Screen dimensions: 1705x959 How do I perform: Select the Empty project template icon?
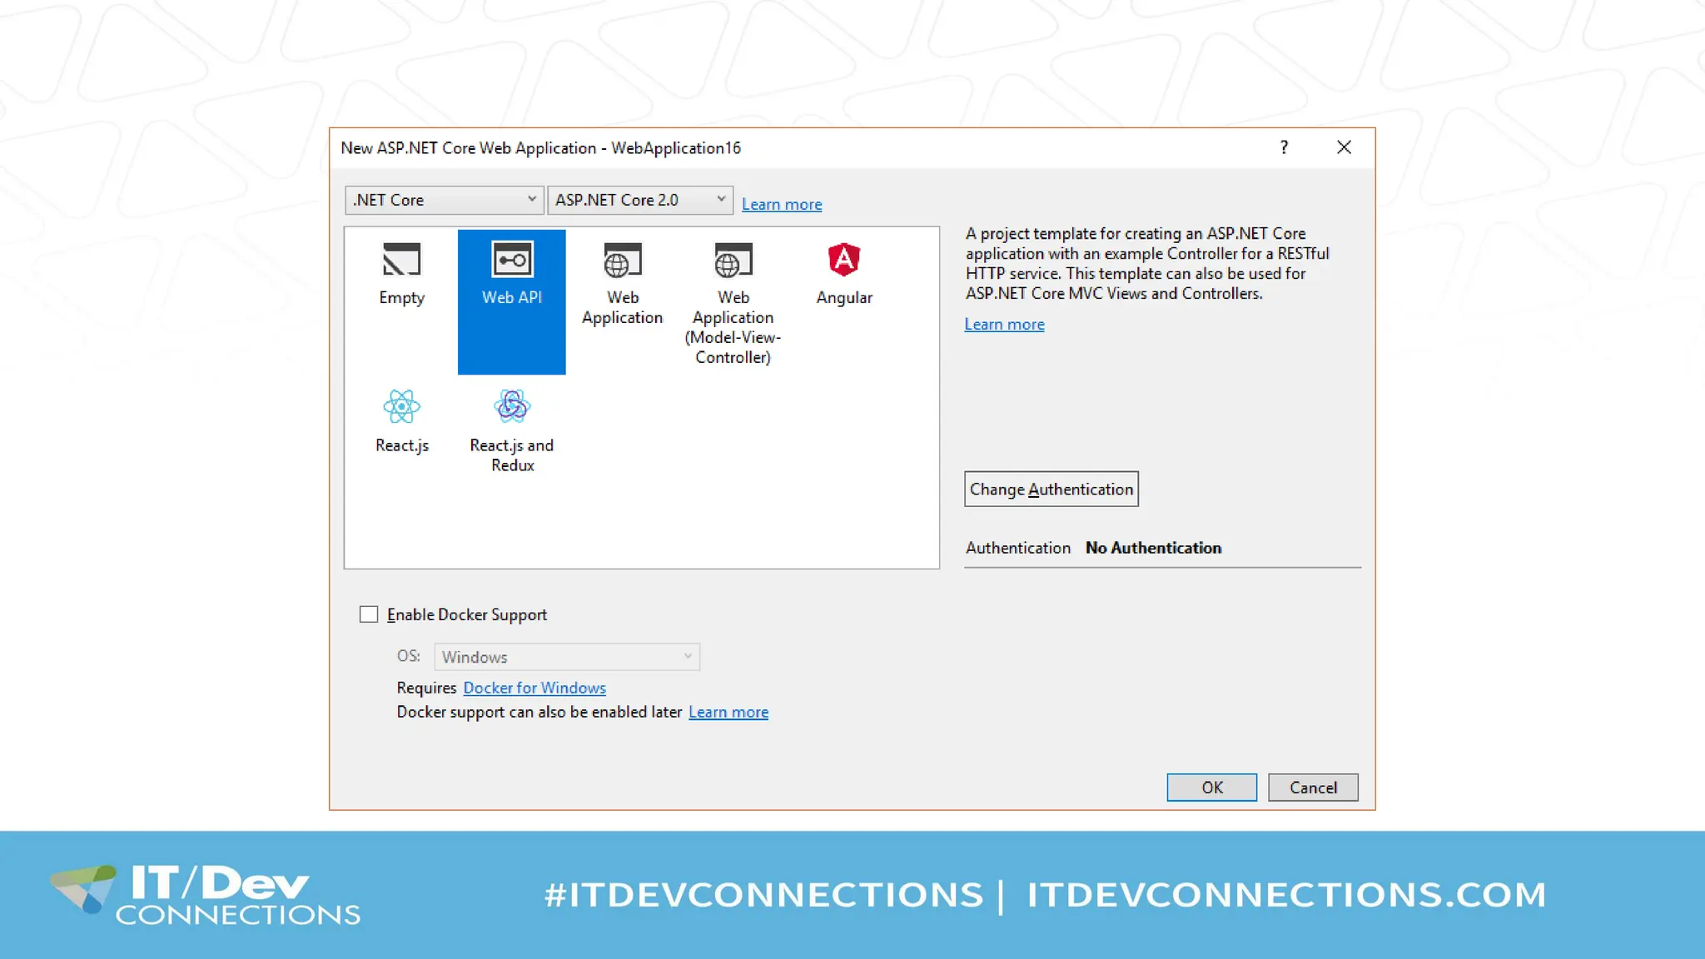(x=401, y=260)
